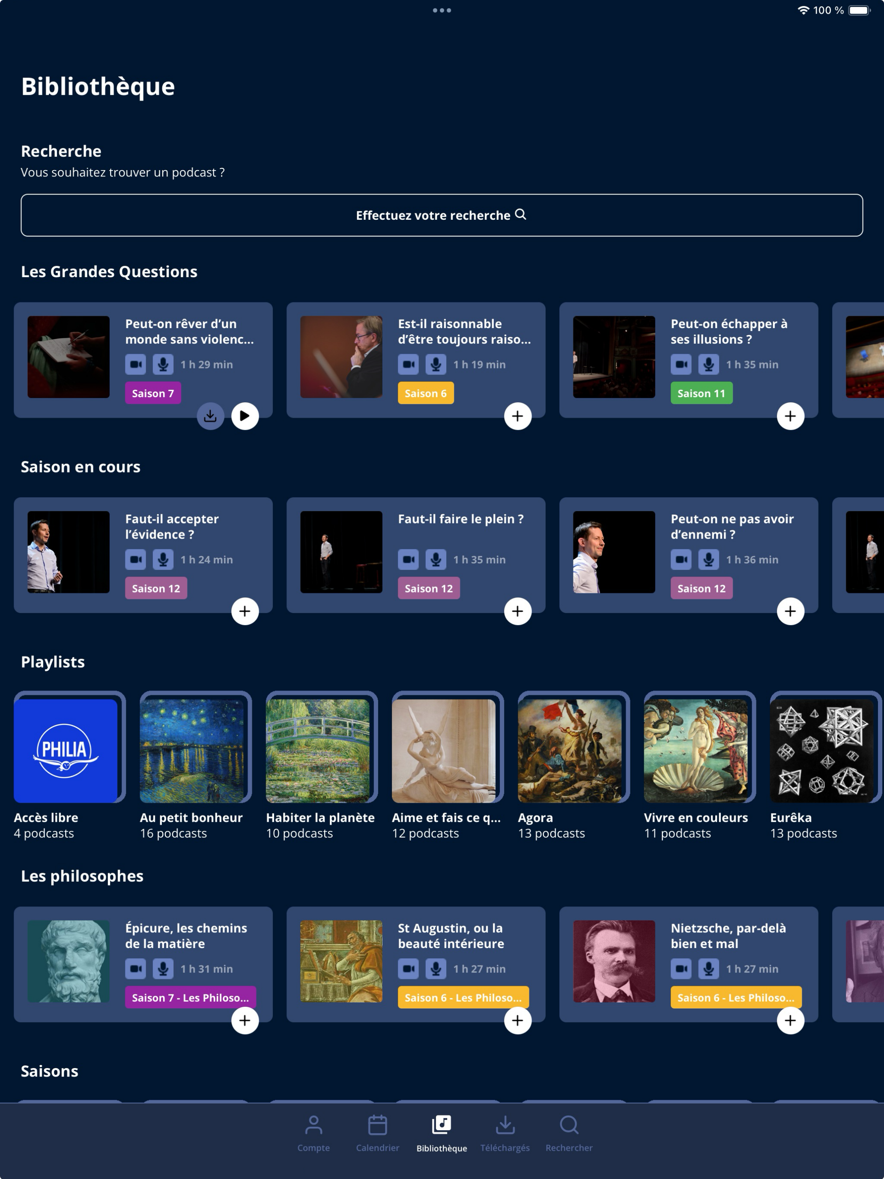Click the green 'Saison 11' tag
The width and height of the screenshot is (884, 1179).
(701, 393)
